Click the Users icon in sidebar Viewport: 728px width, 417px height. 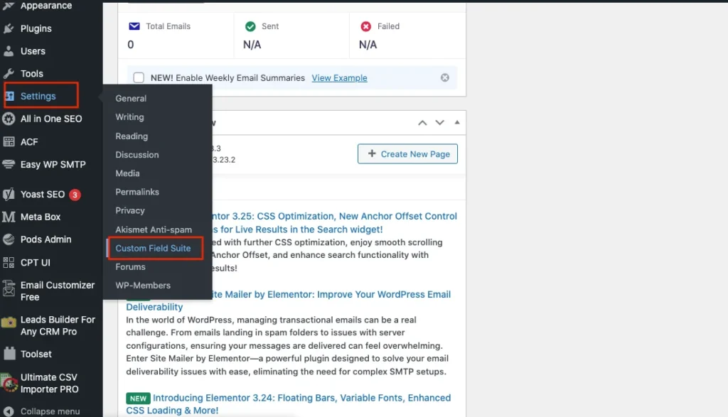9,51
